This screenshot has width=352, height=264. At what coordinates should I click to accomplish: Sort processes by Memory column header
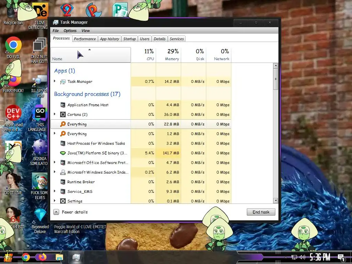168,55
